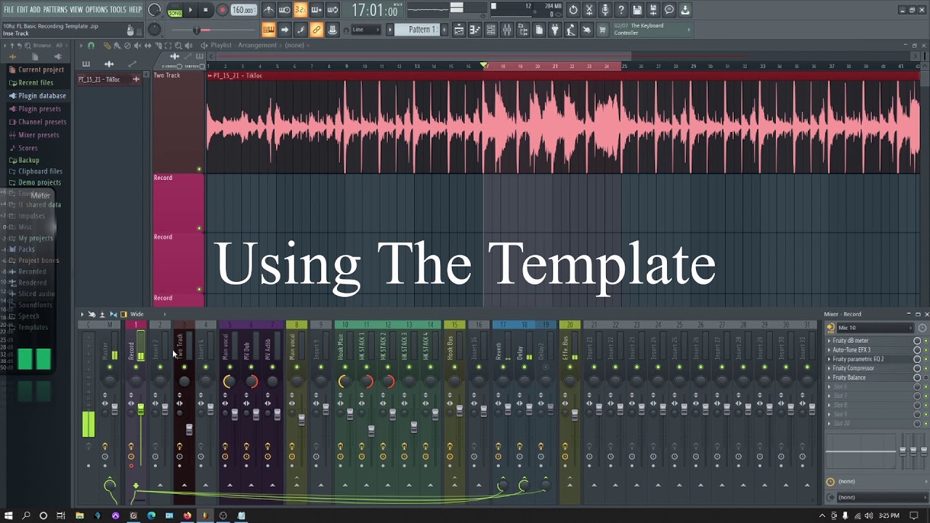Open the Mixer view icon
The height and width of the screenshot is (523, 930).
coord(507,30)
